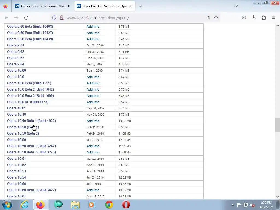Click the vertical scrollbar thumb
280x210 pixels.
[x=278, y=125]
